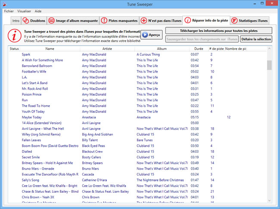The image size is (280, 209).
Task: Click Télécharger les informations pour toutes les pistes
Action: [218, 30]
